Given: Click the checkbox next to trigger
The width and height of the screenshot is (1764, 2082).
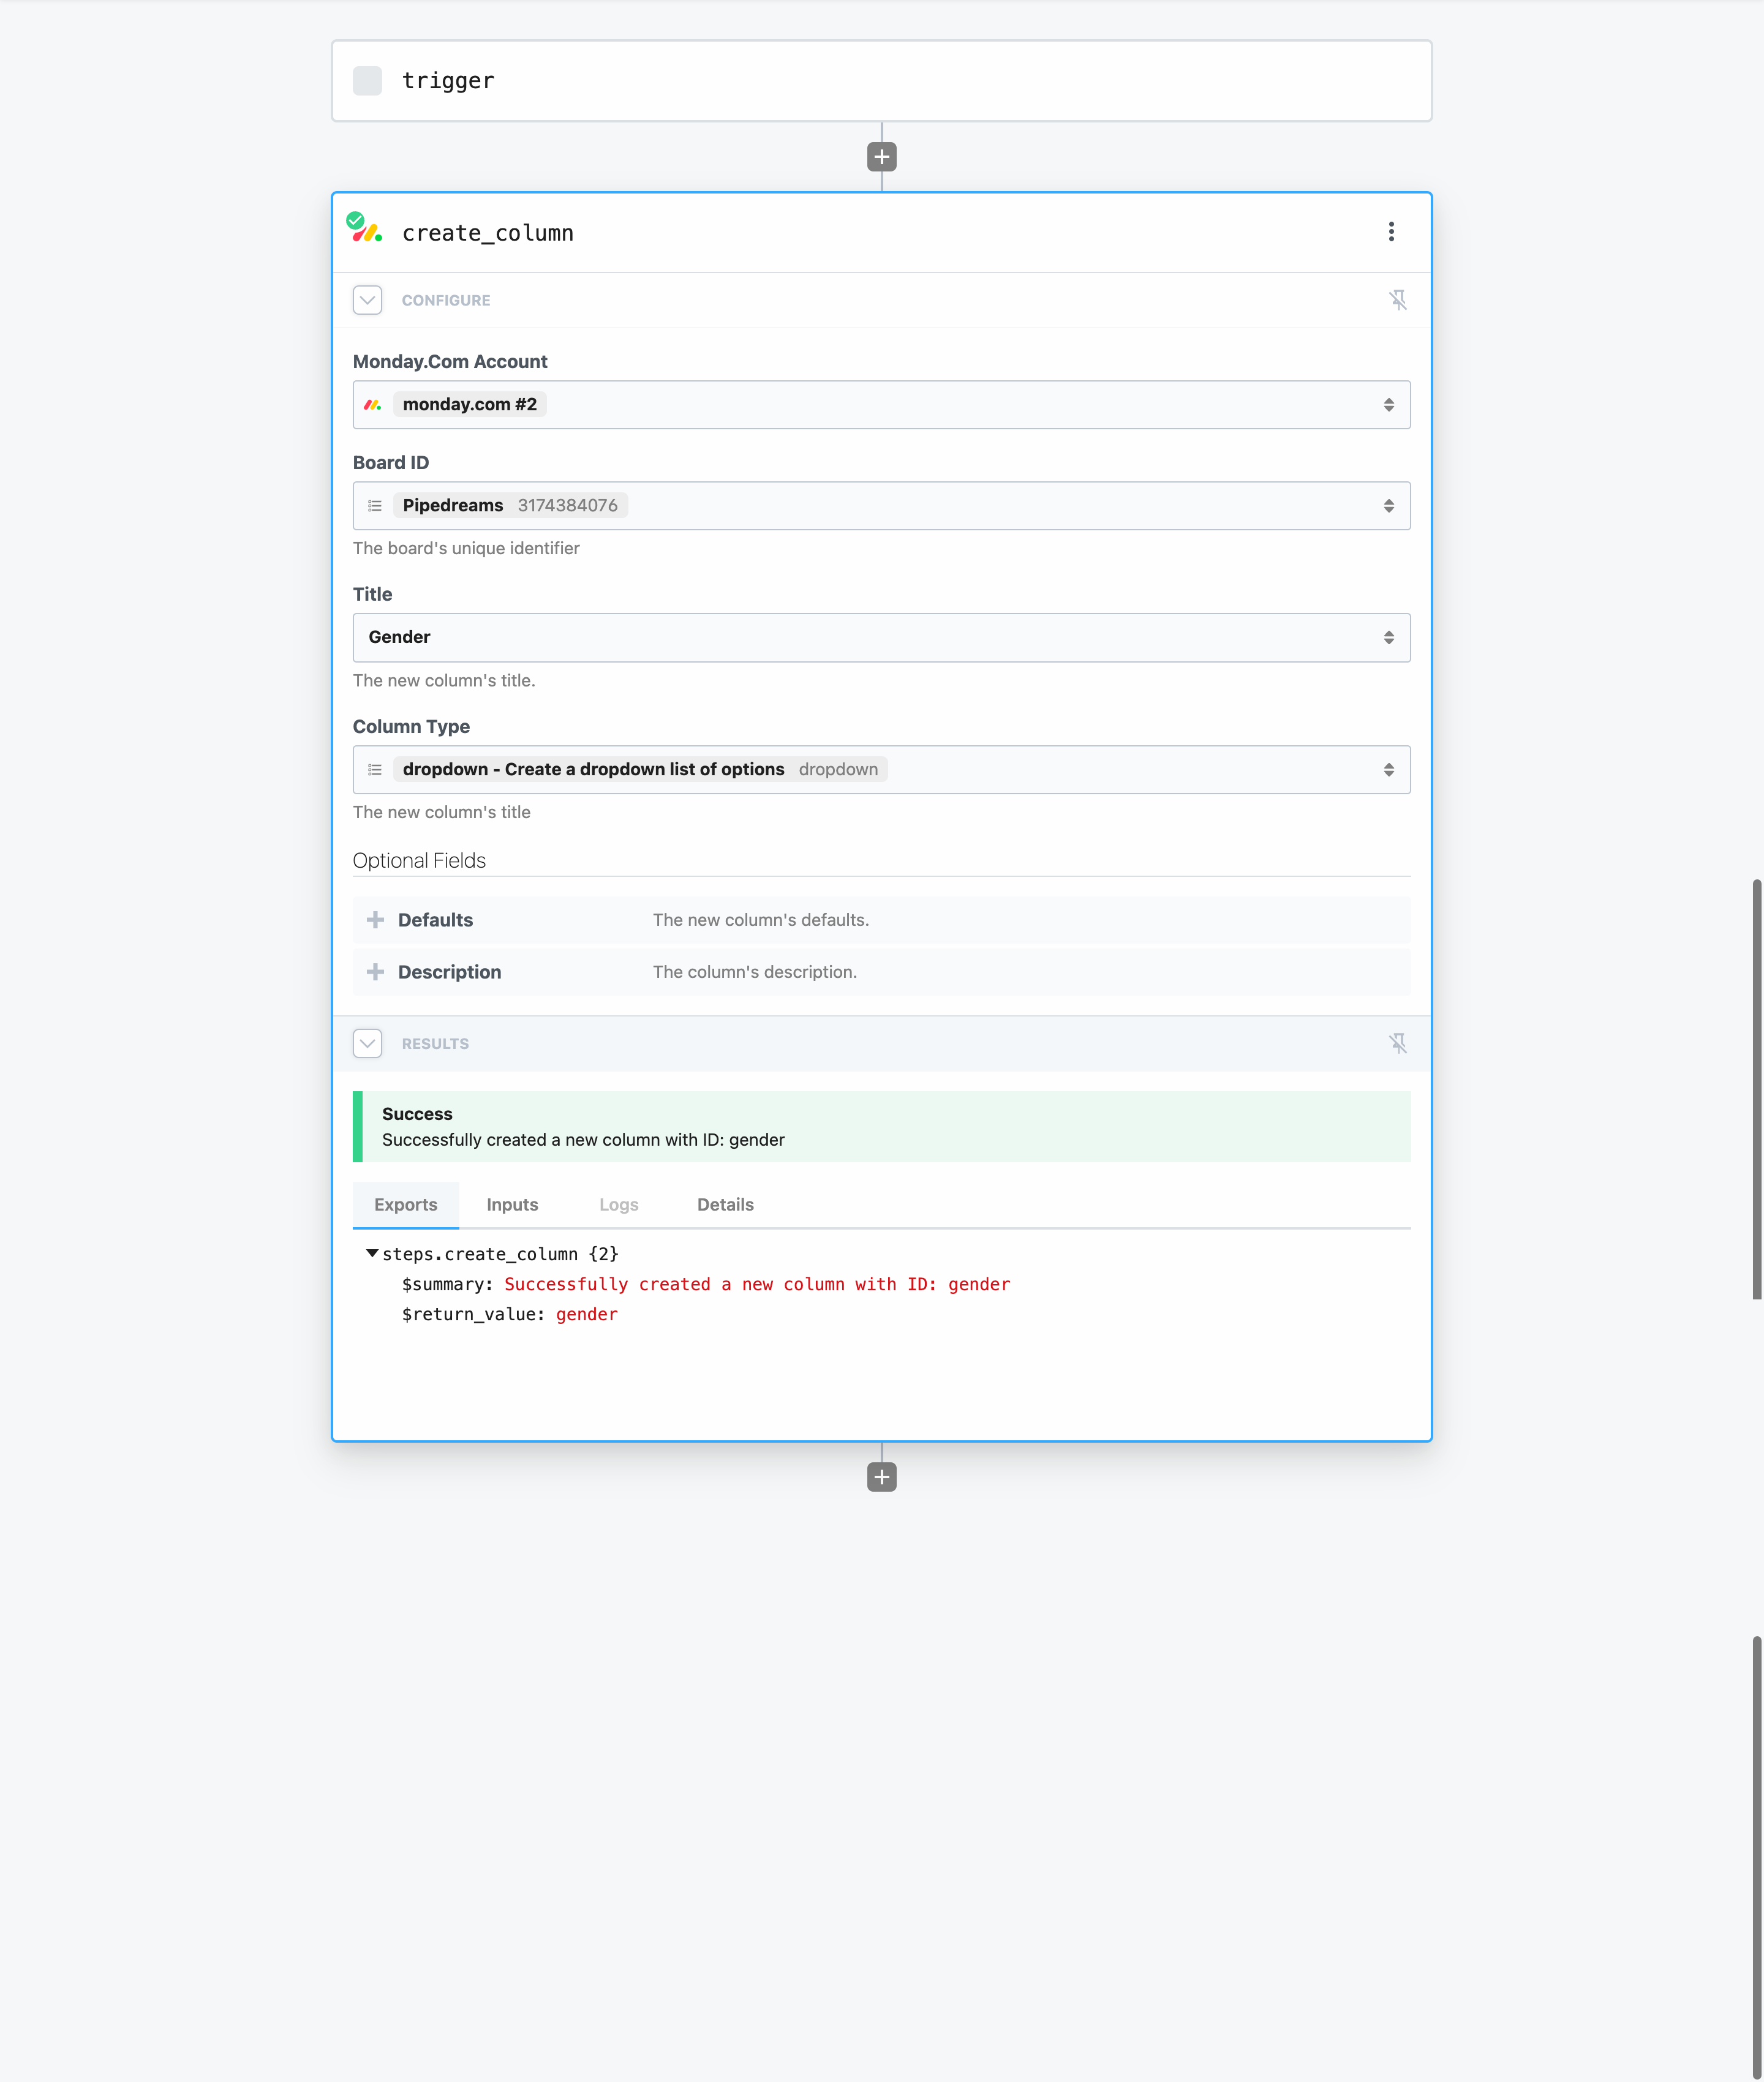Looking at the screenshot, I should (x=367, y=80).
